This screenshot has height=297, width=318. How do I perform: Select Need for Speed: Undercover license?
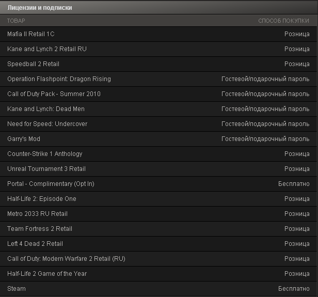click(158, 124)
